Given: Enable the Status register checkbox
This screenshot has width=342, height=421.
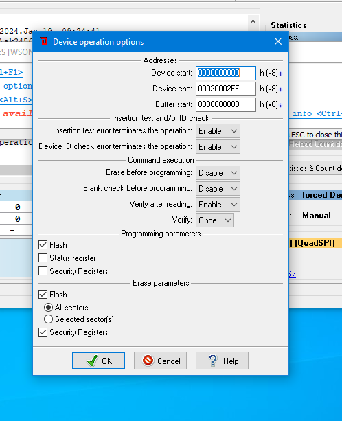Looking at the screenshot, I should point(43,258).
